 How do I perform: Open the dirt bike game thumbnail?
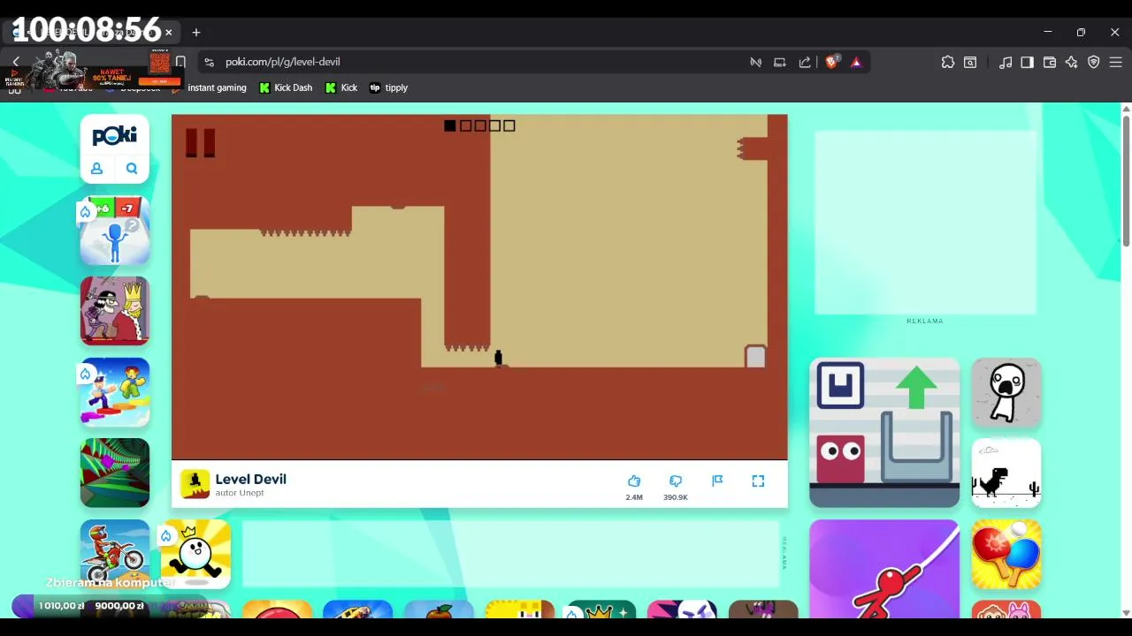115,554
